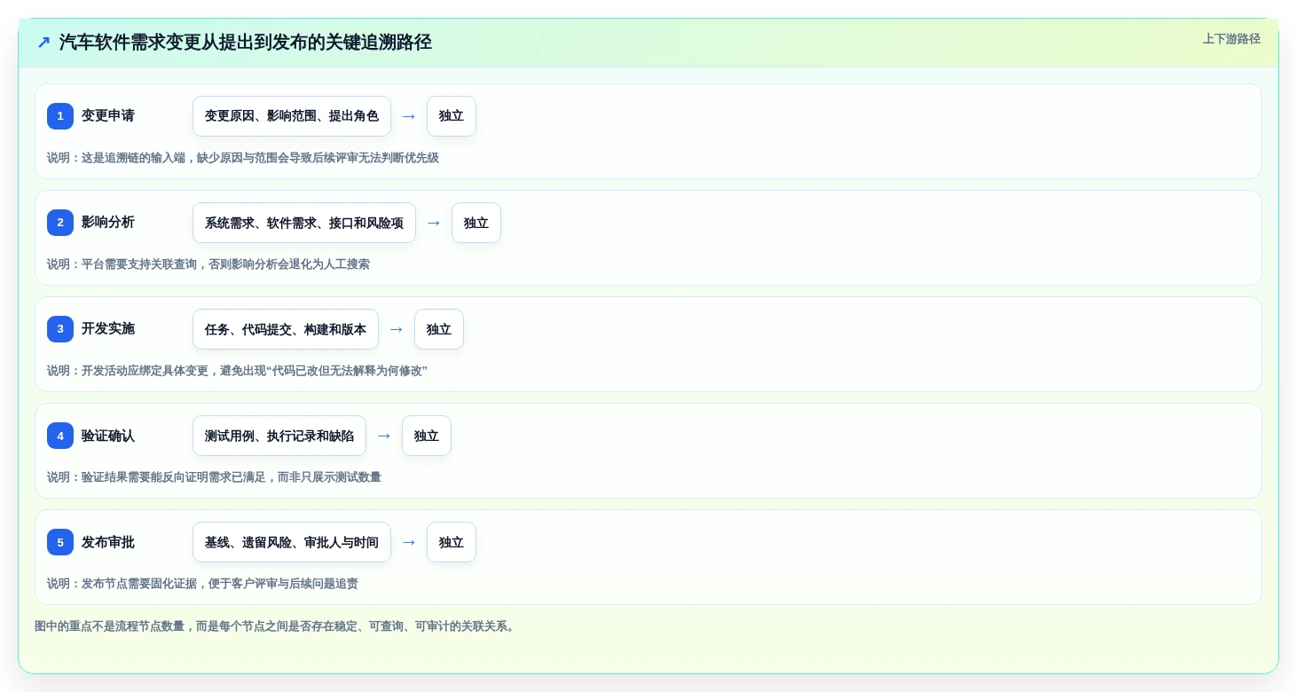Screen dimensions: 1297x692
Task: Click the 任务、代码提交、构建和版本 box
Action: [286, 329]
